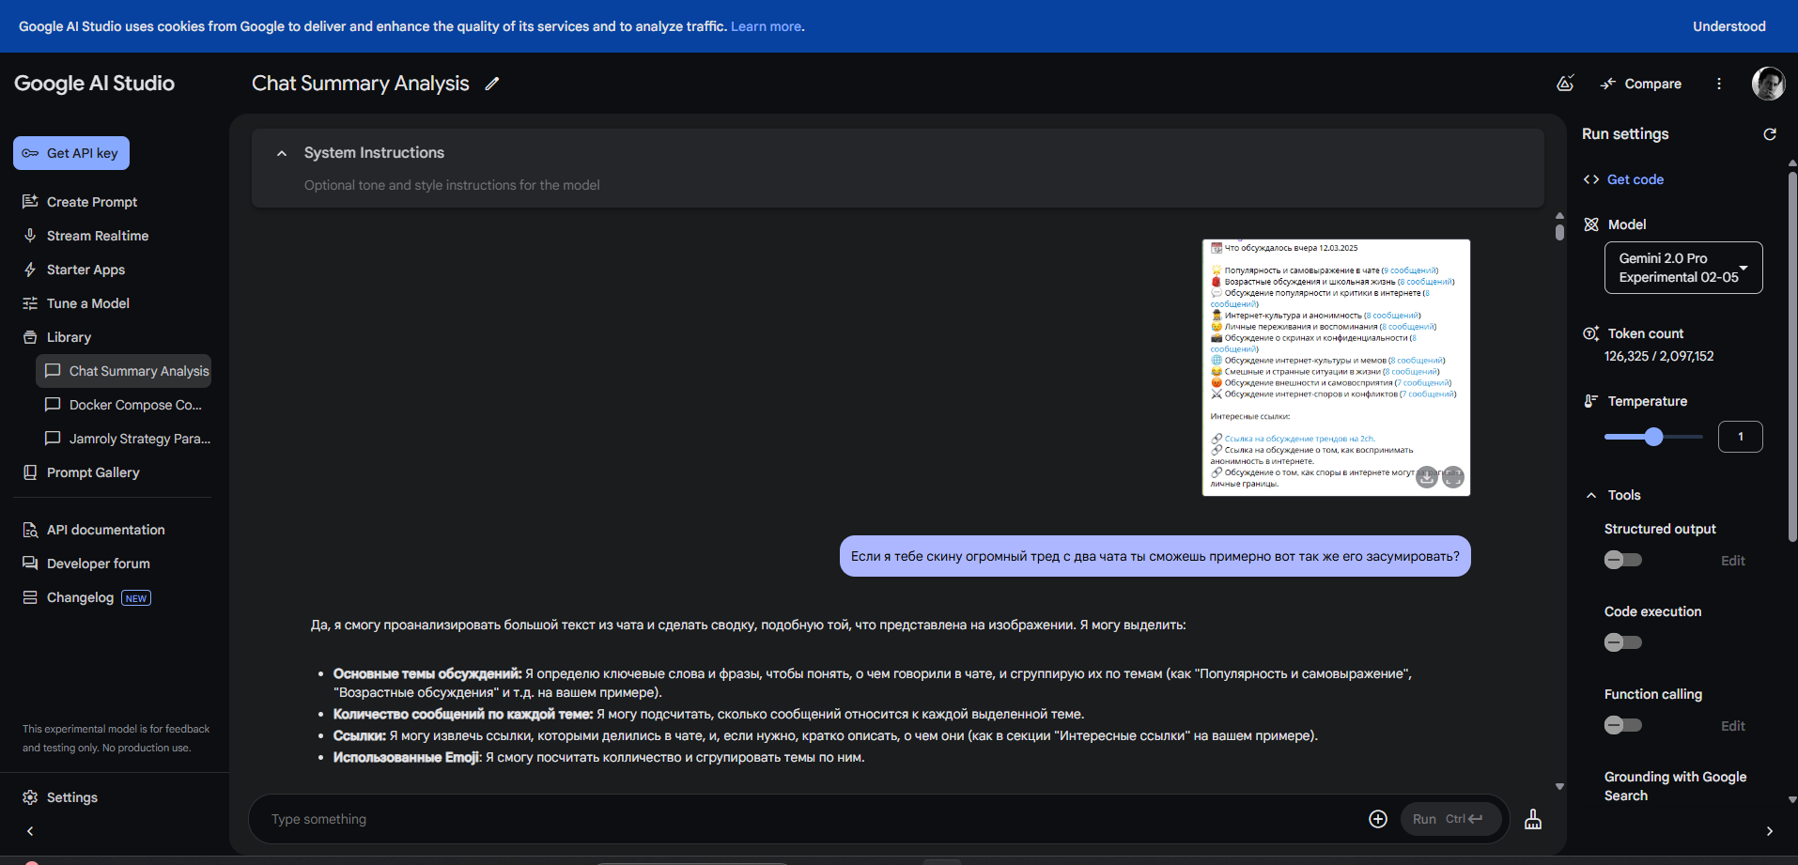This screenshot has width=1798, height=865.
Task: Click the Get code brackets icon
Action: coord(1591,179)
